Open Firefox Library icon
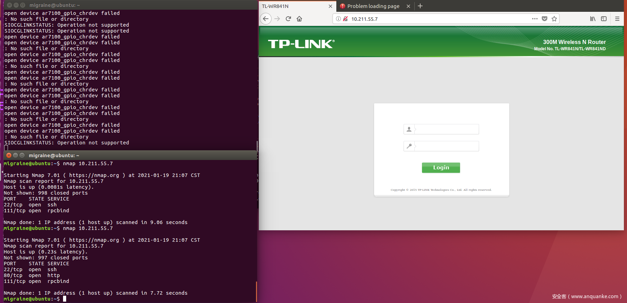This screenshot has height=303, width=627. click(593, 19)
